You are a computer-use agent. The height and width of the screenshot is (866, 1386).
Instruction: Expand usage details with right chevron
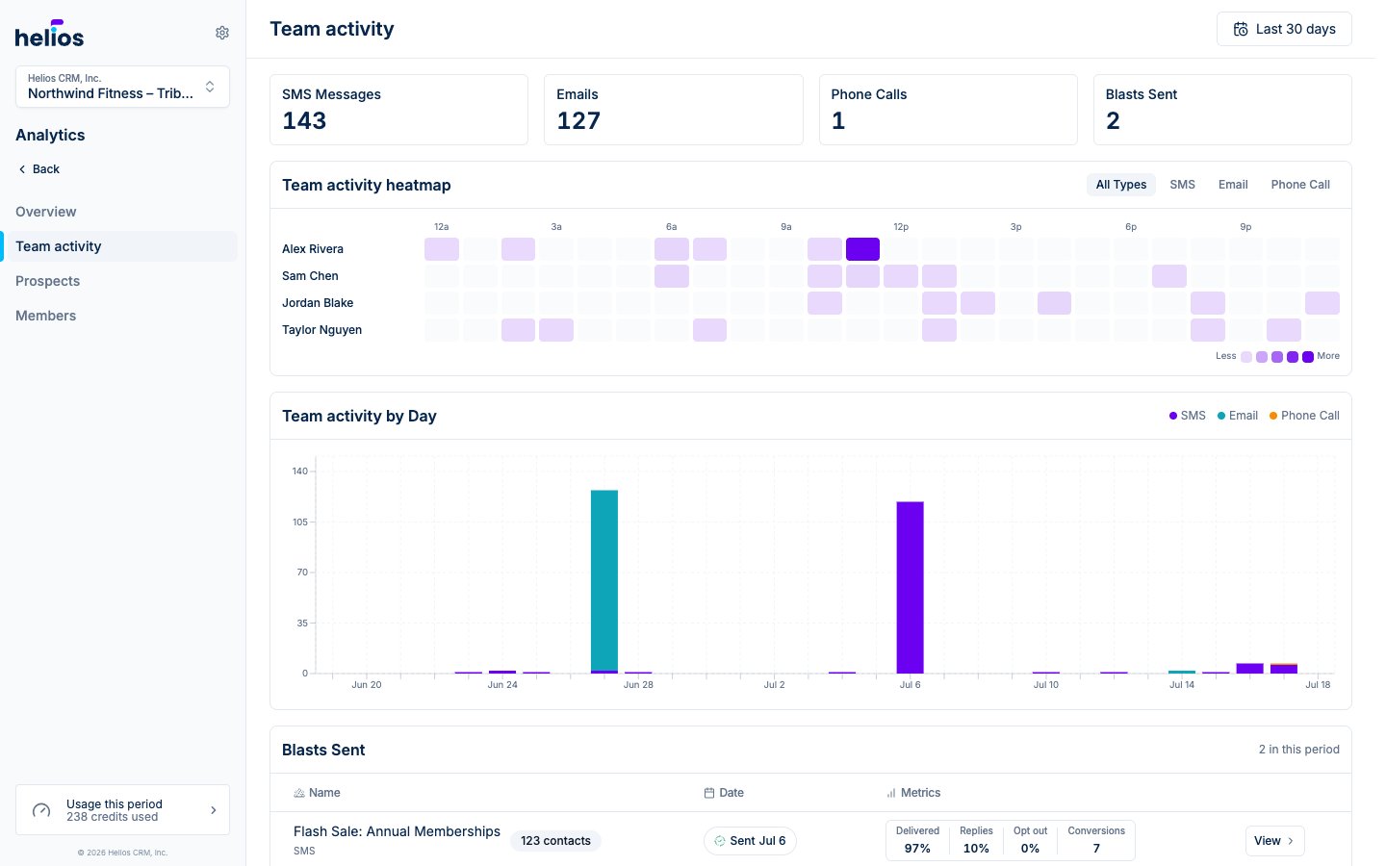point(214,810)
